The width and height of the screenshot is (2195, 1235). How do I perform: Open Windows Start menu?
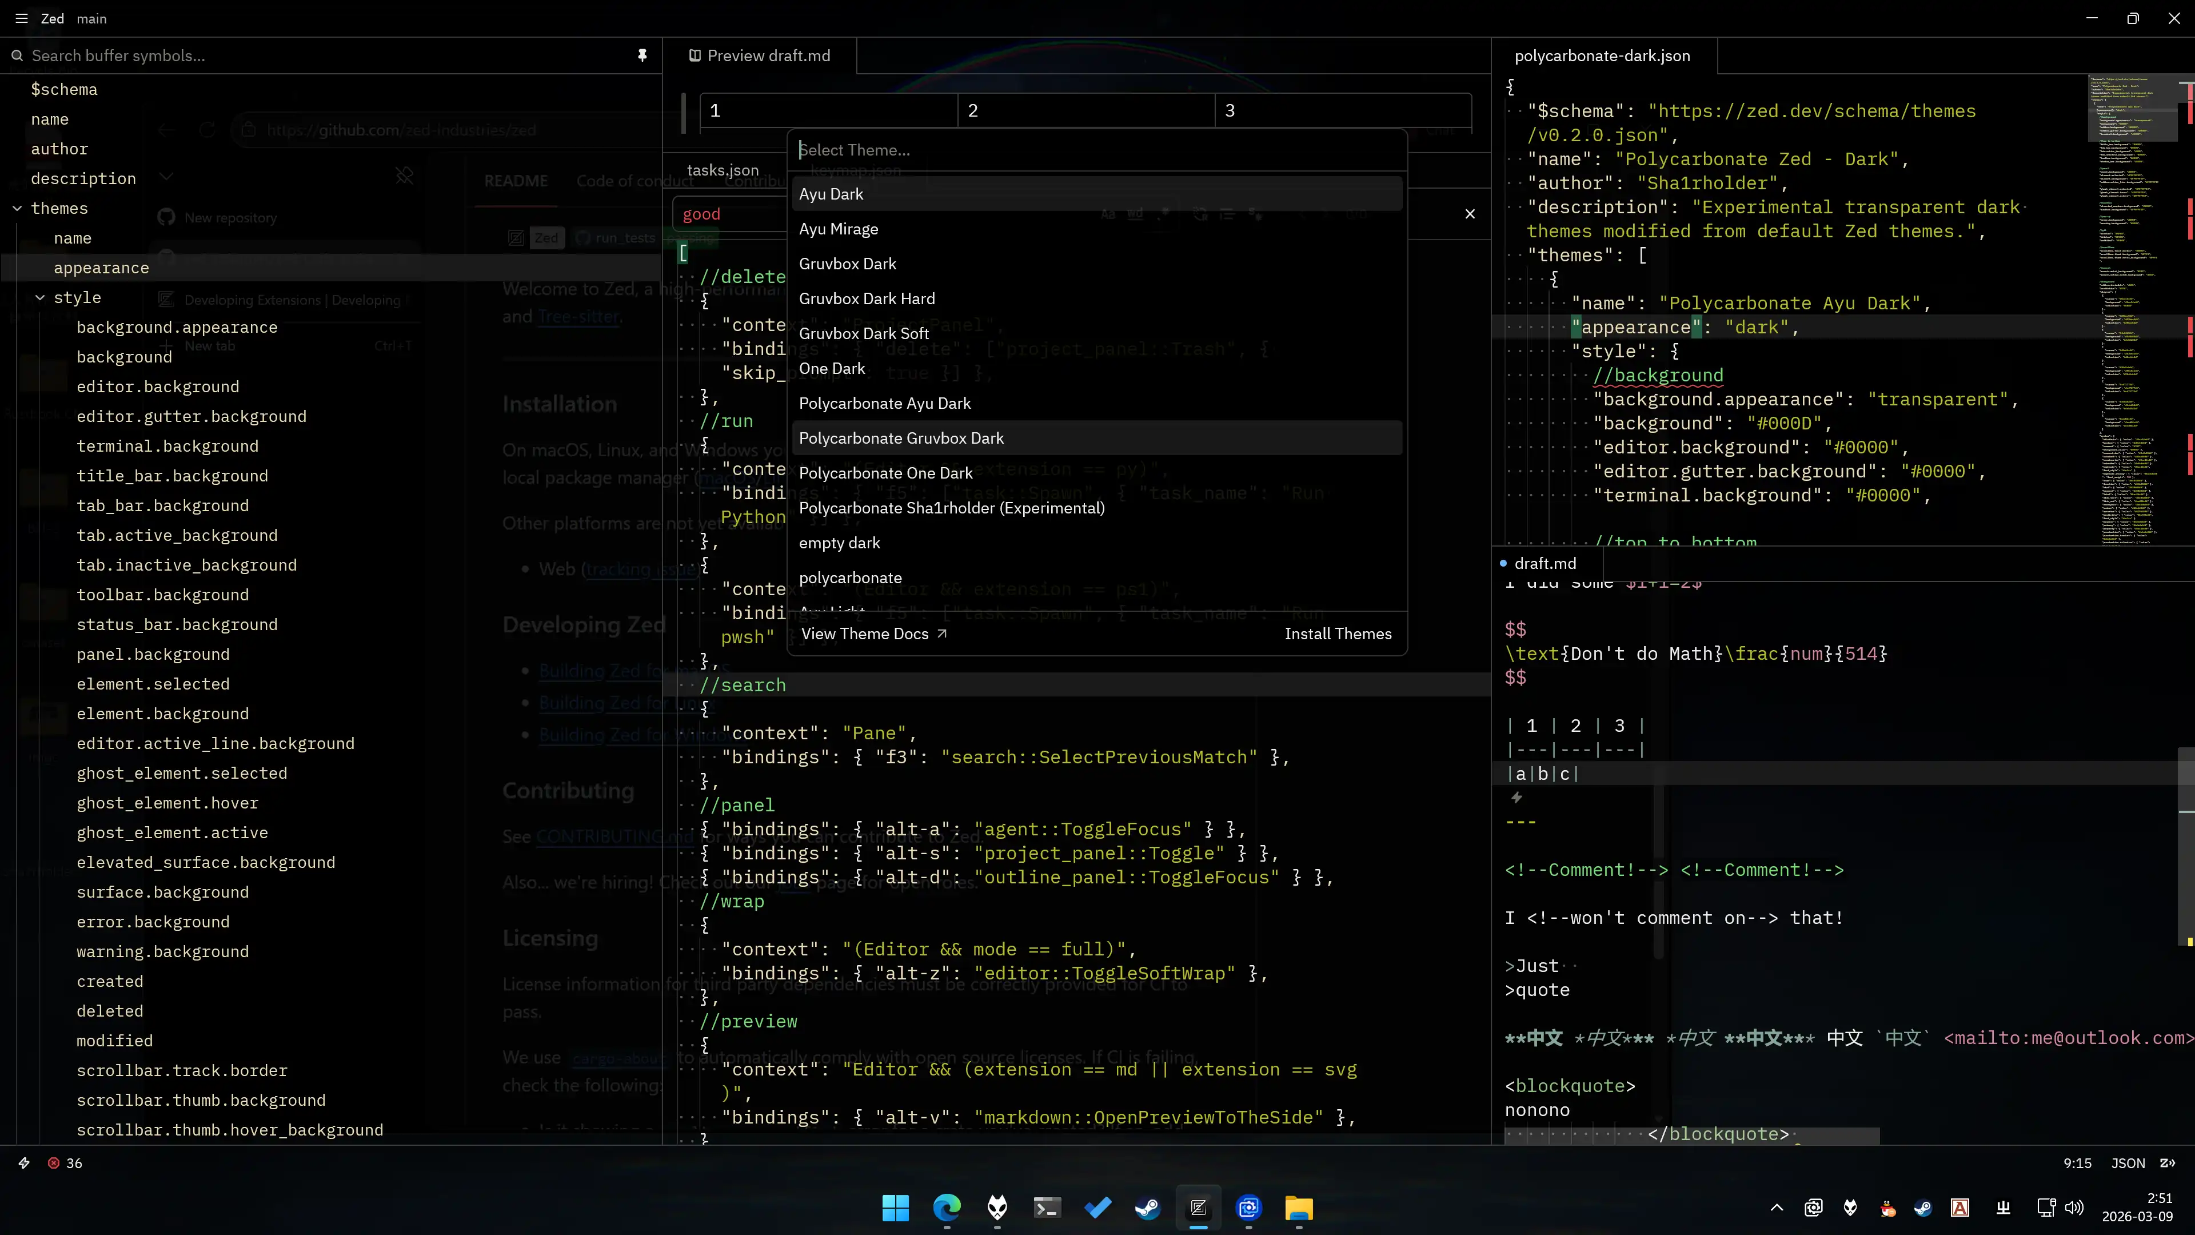(896, 1208)
